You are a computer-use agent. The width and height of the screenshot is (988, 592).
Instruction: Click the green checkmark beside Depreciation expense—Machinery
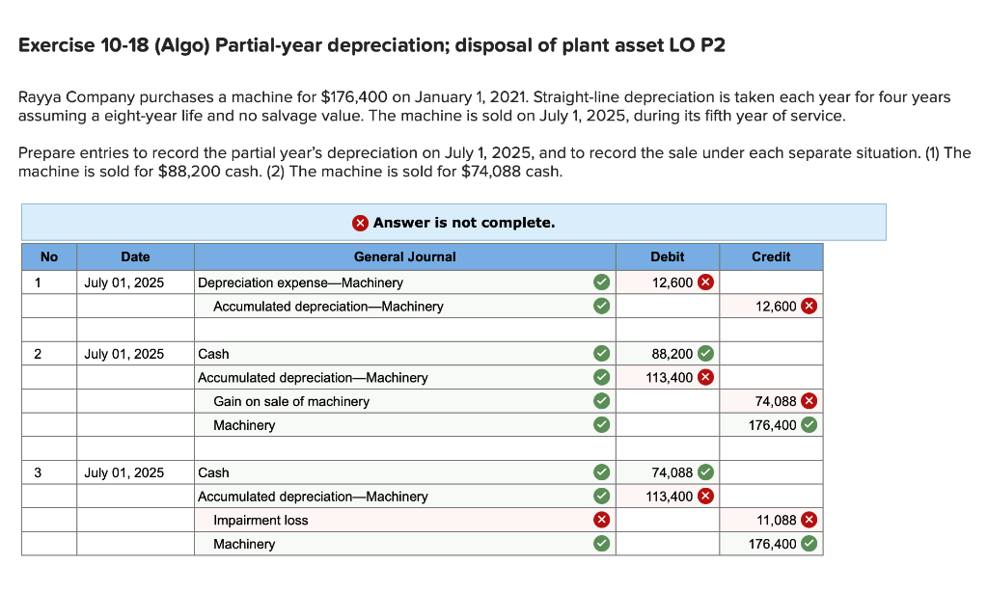tap(601, 283)
